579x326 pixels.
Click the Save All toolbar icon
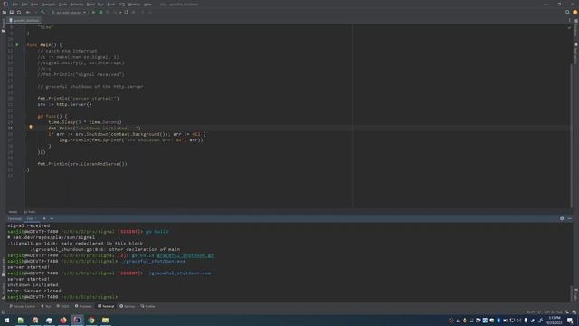click(12, 12)
